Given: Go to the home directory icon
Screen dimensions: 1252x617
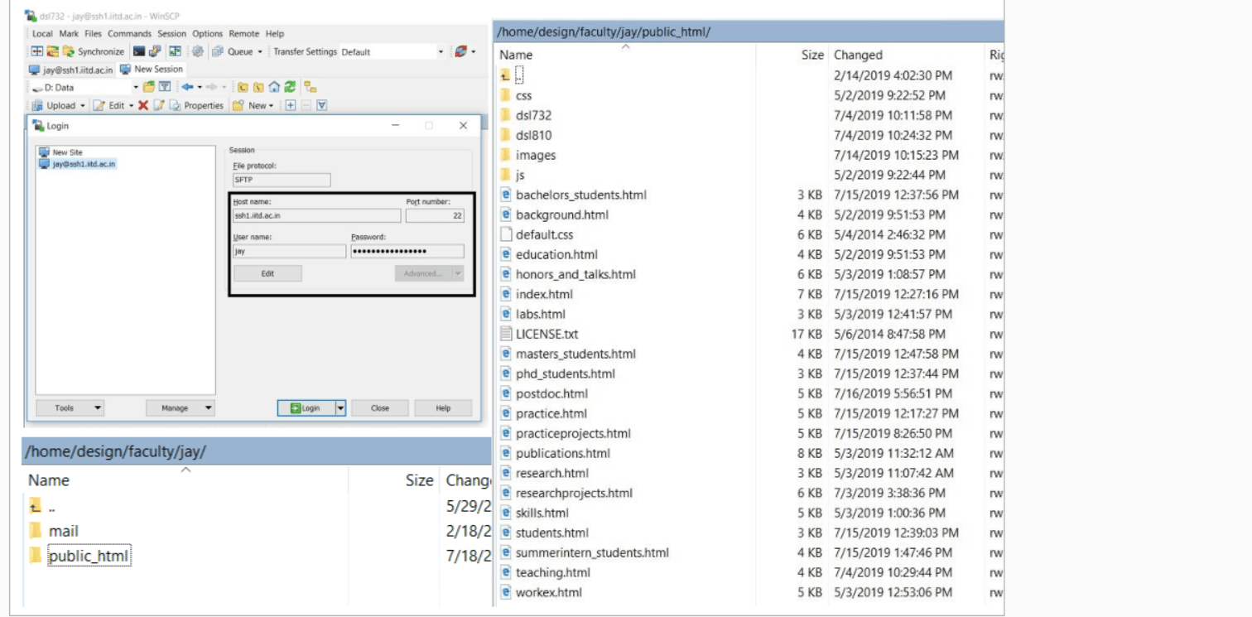Looking at the screenshot, I should coord(274,87).
